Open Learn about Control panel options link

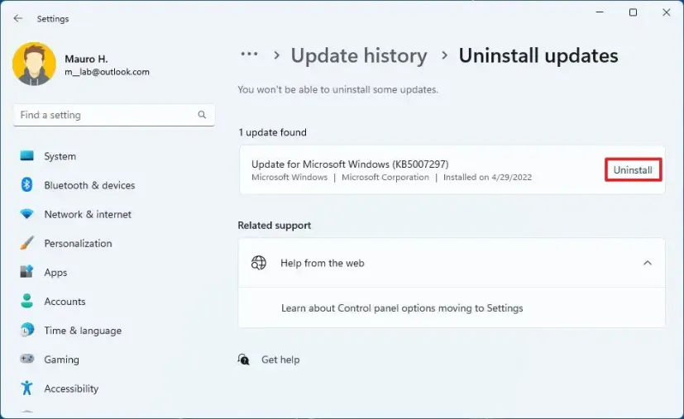pyautogui.click(x=402, y=308)
